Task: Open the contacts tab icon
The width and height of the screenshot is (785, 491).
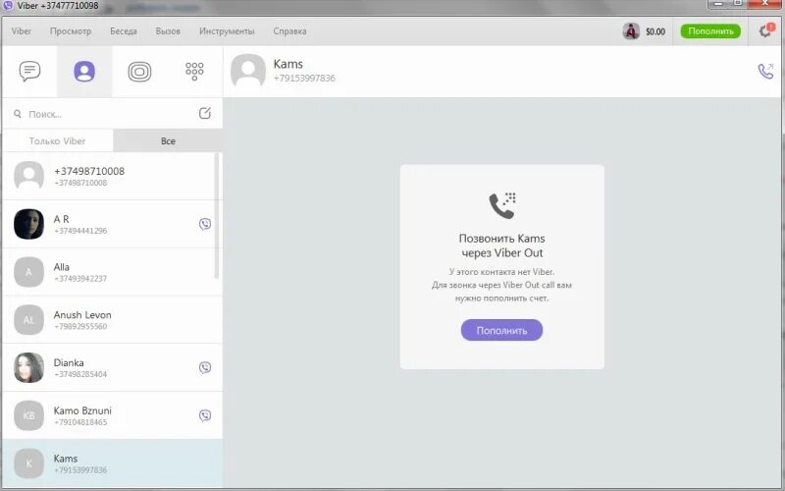Action: click(84, 71)
